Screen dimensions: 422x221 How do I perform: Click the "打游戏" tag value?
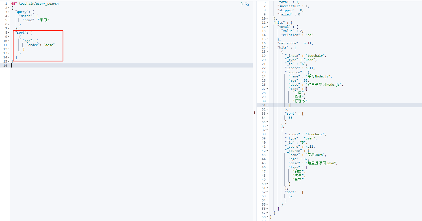[300, 101]
